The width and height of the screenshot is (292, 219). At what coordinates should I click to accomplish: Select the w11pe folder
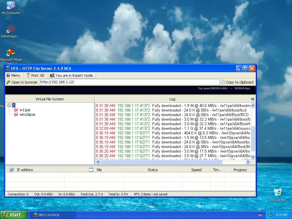(x=25, y=110)
